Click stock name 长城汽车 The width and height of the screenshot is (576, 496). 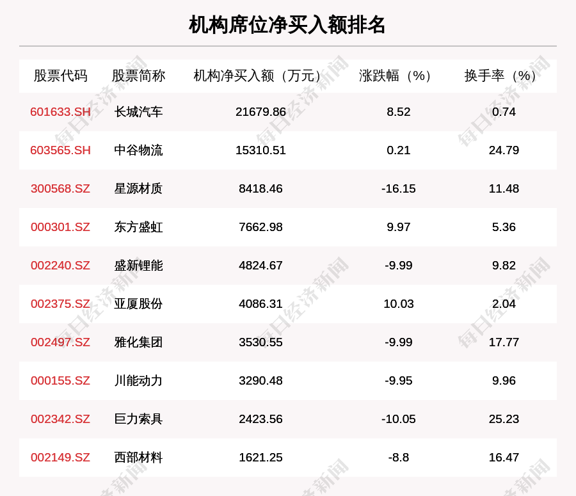click(138, 112)
